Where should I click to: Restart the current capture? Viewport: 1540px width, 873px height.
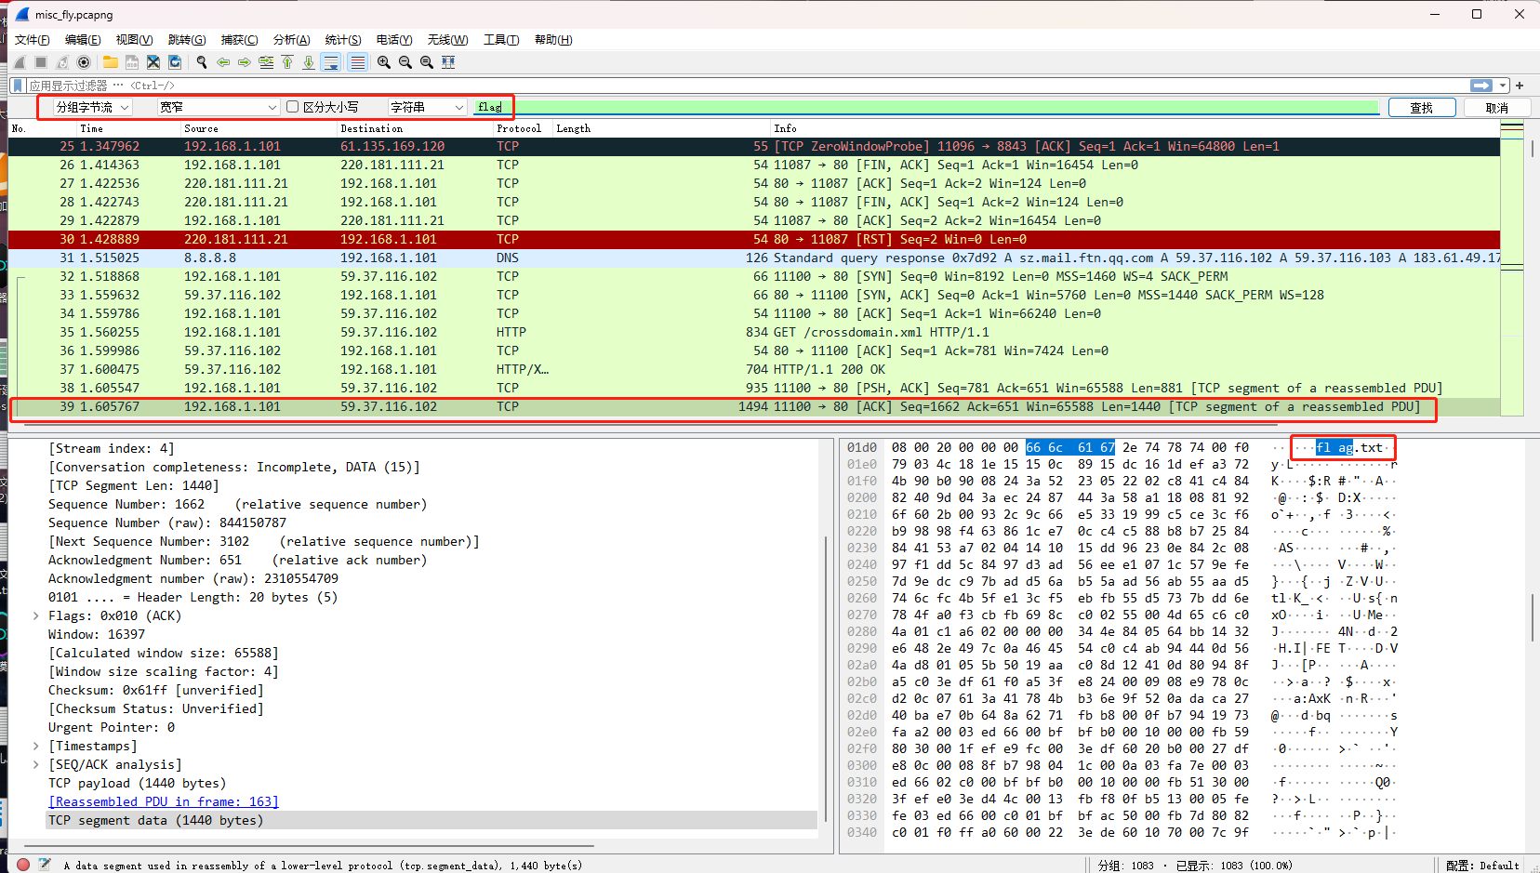(x=62, y=62)
